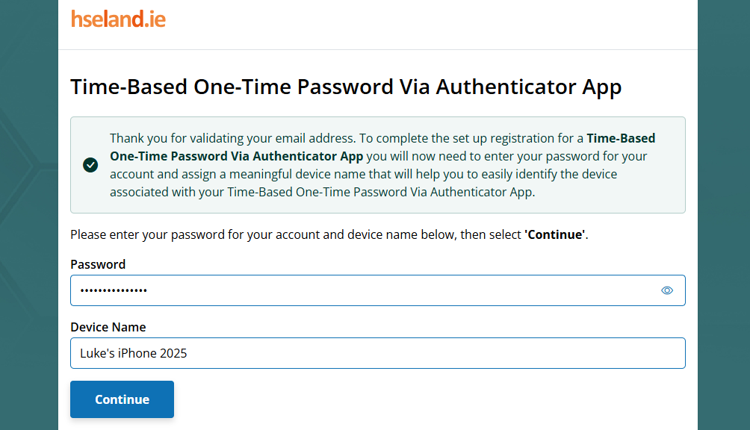Toggle password visibility with the eye control
The height and width of the screenshot is (430, 750).
(x=666, y=290)
